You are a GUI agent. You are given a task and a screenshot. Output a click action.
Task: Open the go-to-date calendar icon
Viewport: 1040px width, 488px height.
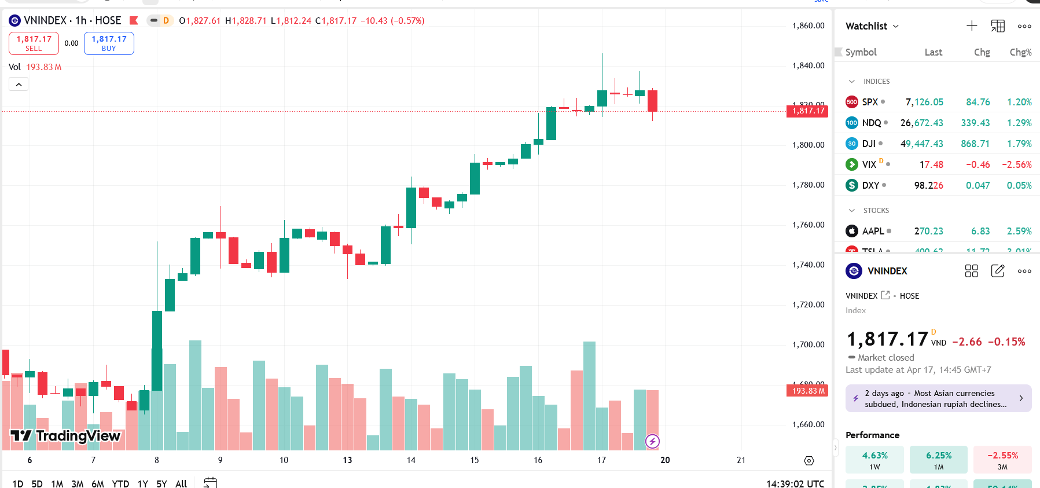[210, 482]
